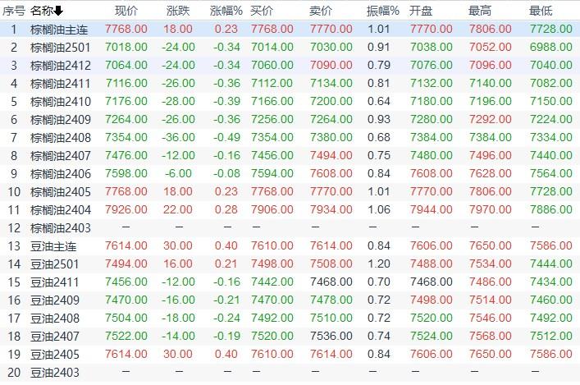Viewport: 580px width, 385px height.
Task: Select the 棕榈油2410 contract
Action: click(61, 102)
